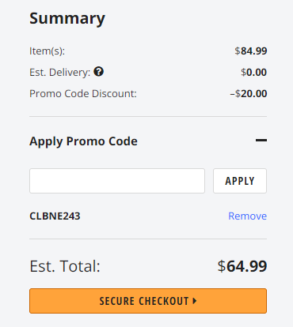The height and width of the screenshot is (327, 293).
Task: Click the APPLY promo button
Action: [240, 181]
